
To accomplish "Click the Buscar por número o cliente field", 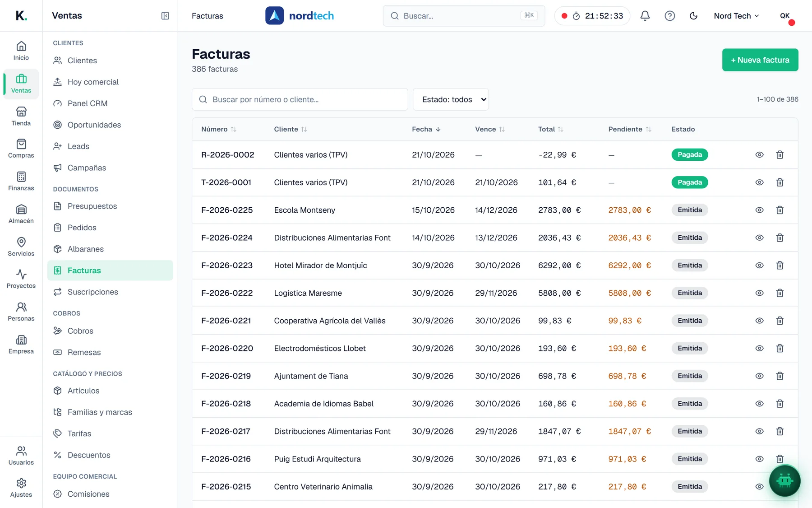I will click(x=300, y=99).
